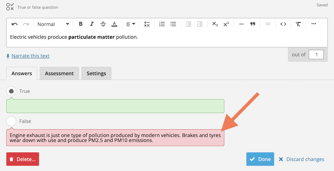334x171 pixels.
Task: Insert a math equation symbol
Action: click(x=147, y=24)
